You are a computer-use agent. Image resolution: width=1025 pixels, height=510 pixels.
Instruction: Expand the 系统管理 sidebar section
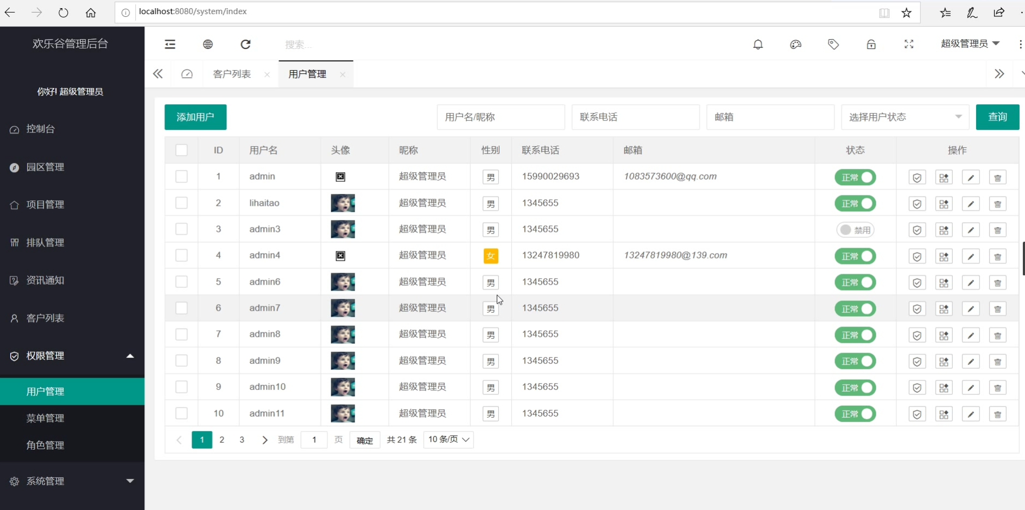[x=72, y=481]
